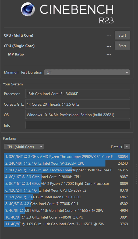Open the CPU (Multi Core) ranking dropdown
This screenshot has width=138, height=239.
(x=24, y=147)
